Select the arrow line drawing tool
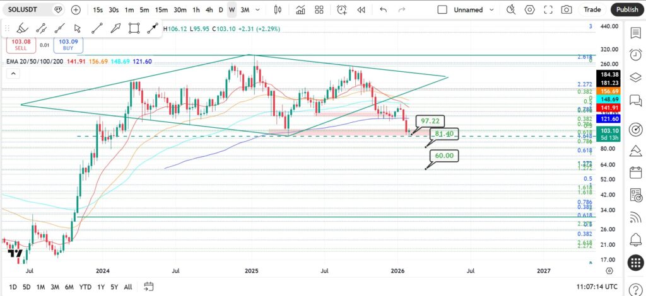 (x=153, y=28)
